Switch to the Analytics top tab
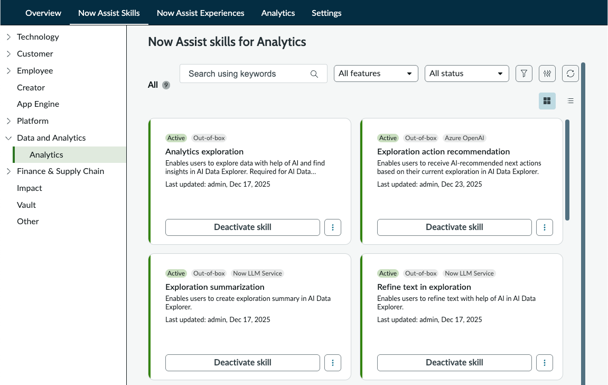Viewport: 608px width, 385px height. click(x=278, y=13)
